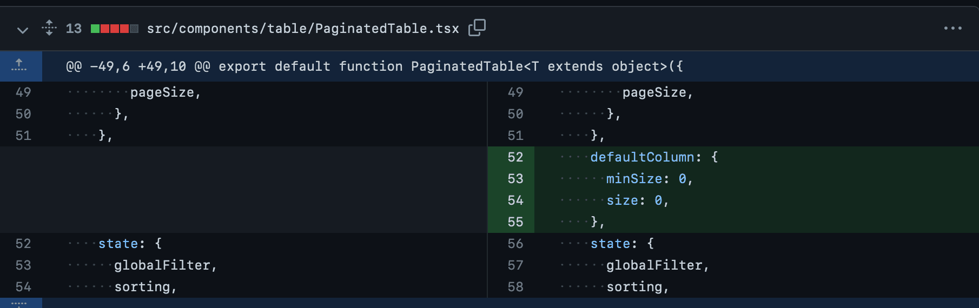Click the defaultColumn: { added line

[654, 157]
